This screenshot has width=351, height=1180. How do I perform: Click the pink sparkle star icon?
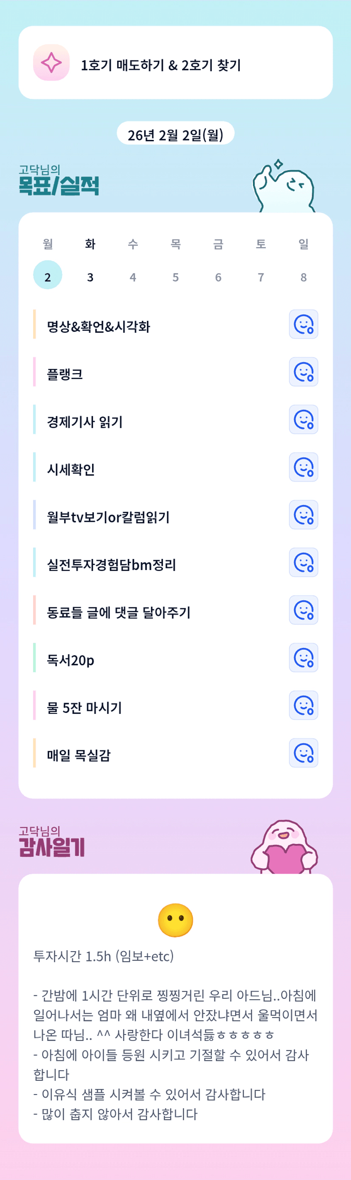[51, 63]
